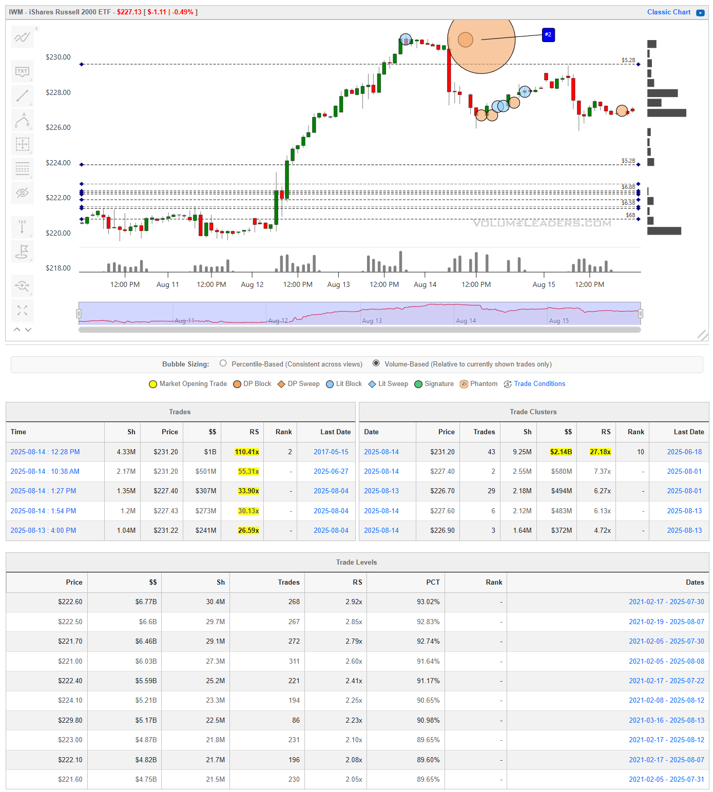Open dates 2021-02-19 - 2025-08-07 link
This screenshot has width=713, height=792.
tap(666, 622)
